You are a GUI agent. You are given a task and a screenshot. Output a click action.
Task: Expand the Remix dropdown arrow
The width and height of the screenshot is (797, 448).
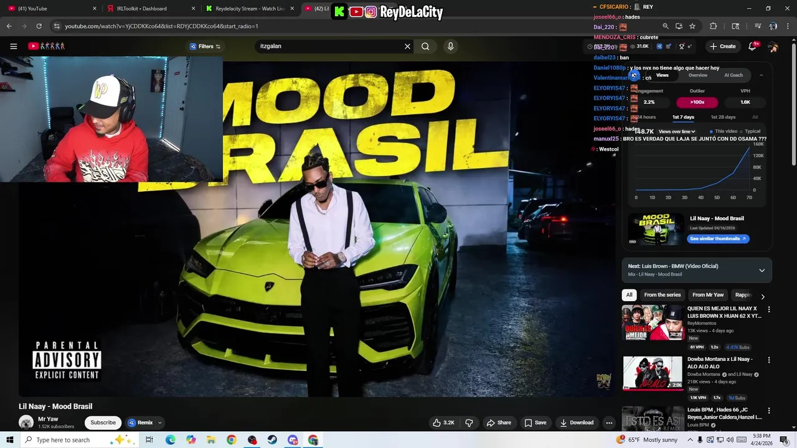pos(159,422)
